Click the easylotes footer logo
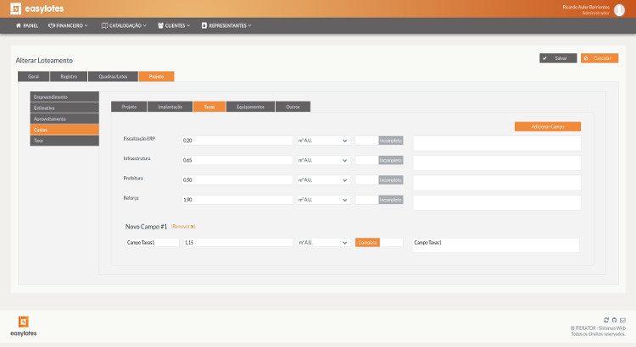Screen dimensions: 636x347 click(24, 327)
